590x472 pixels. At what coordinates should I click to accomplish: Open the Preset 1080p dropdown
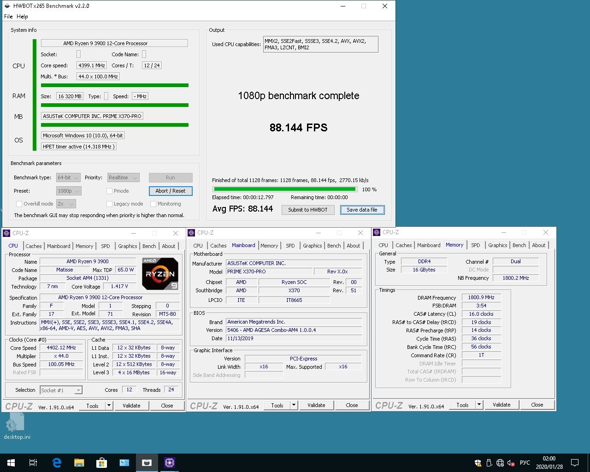(x=69, y=191)
